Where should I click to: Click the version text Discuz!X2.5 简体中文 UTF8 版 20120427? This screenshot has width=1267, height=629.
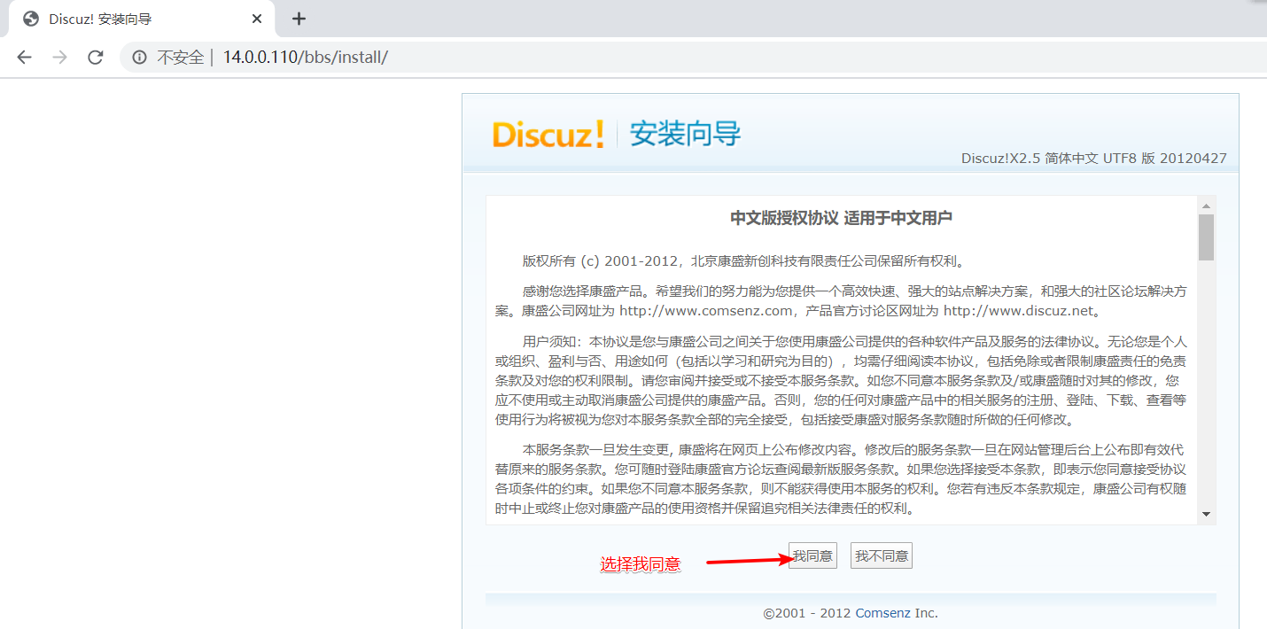click(x=1094, y=159)
